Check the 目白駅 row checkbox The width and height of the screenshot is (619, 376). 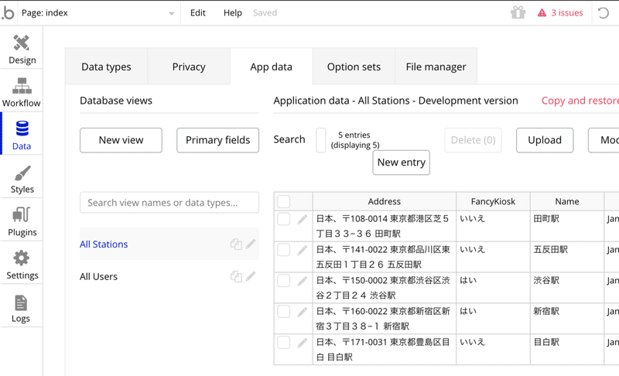283,342
